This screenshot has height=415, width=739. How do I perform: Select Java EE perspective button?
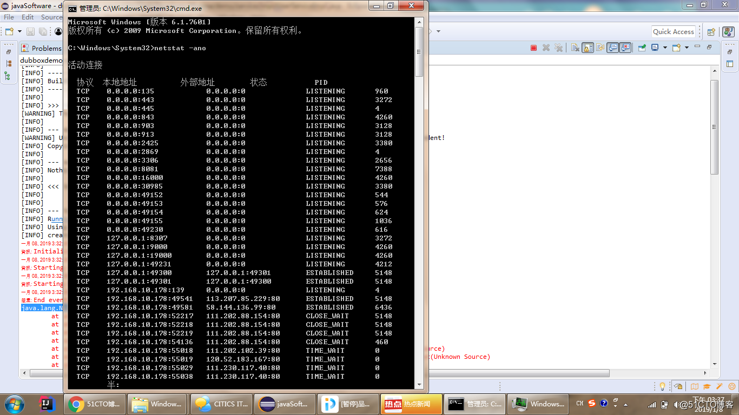coord(728,32)
